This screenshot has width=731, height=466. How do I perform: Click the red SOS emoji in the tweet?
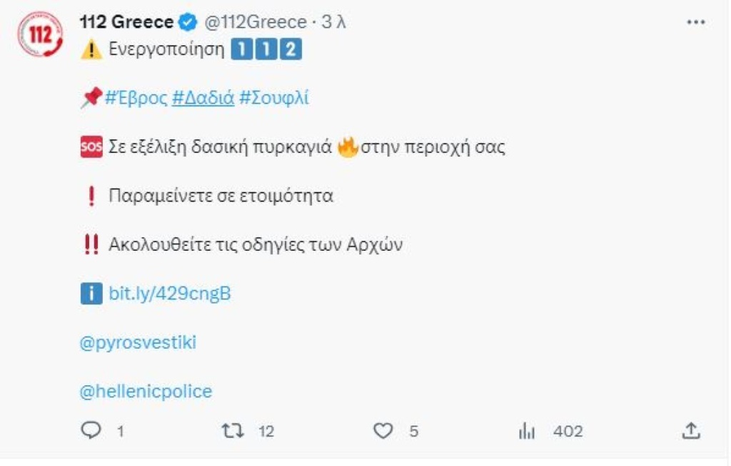91,148
